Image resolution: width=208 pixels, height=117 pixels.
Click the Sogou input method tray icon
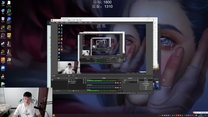tap(194, 113)
